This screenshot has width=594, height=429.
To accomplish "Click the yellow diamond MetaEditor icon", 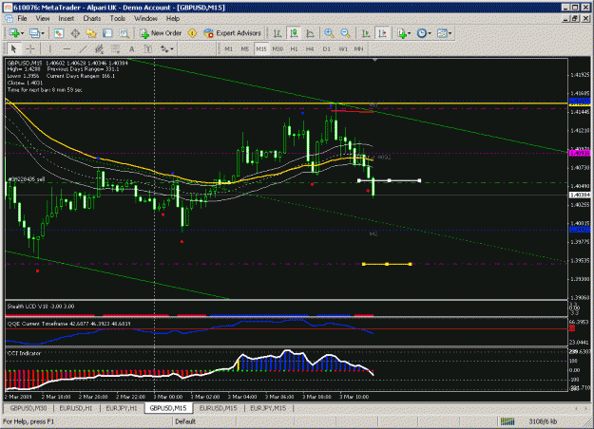I will coord(192,33).
